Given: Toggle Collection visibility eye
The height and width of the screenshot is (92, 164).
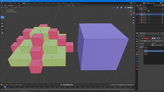Looking at the screenshot, I should [162, 9].
